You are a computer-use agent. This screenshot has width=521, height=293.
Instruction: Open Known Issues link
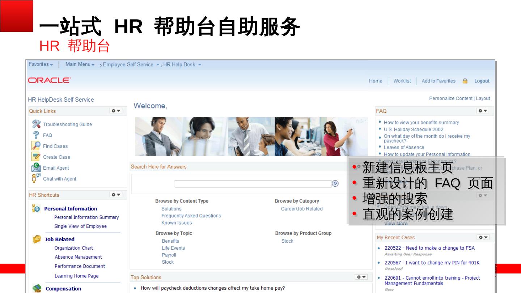177,223
